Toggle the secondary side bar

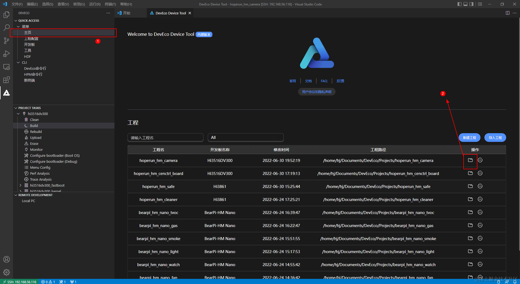coord(471,4)
